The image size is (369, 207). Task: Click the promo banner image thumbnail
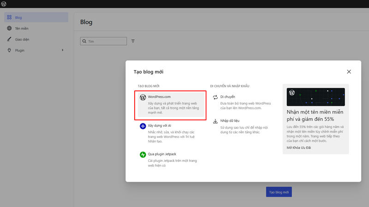pos(315,97)
